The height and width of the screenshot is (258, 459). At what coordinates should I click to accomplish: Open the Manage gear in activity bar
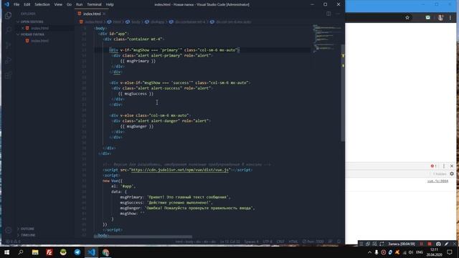coord(8,230)
